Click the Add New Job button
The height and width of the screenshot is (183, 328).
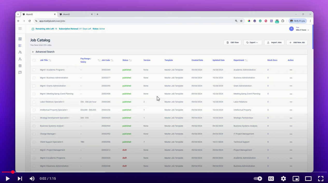click(297, 42)
